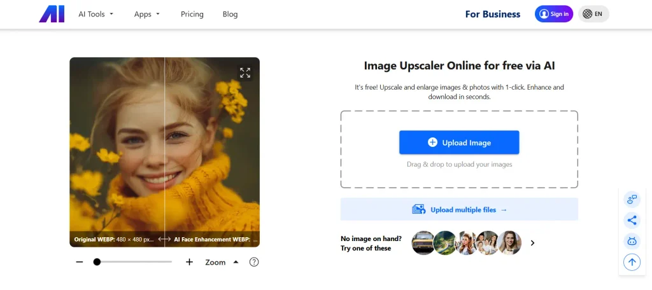This screenshot has width=652, height=290.
Task: Click the AI logo in header
Action: click(52, 14)
